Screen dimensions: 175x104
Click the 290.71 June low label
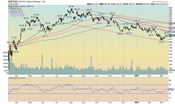(45, 36)
